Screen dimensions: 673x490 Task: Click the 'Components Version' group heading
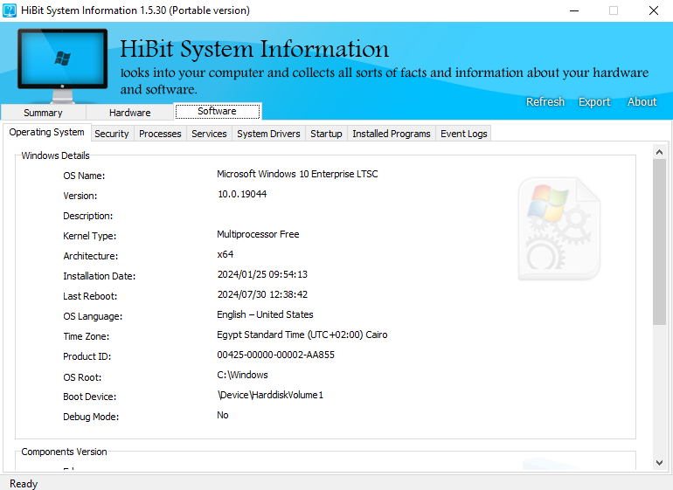(x=64, y=452)
